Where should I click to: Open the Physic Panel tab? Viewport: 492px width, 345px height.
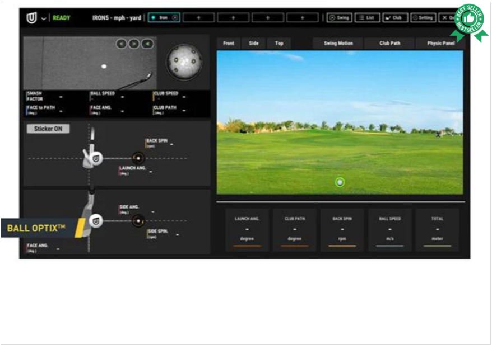pos(440,43)
